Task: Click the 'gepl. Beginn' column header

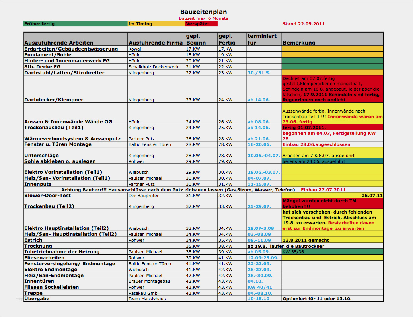Action: [201, 39]
